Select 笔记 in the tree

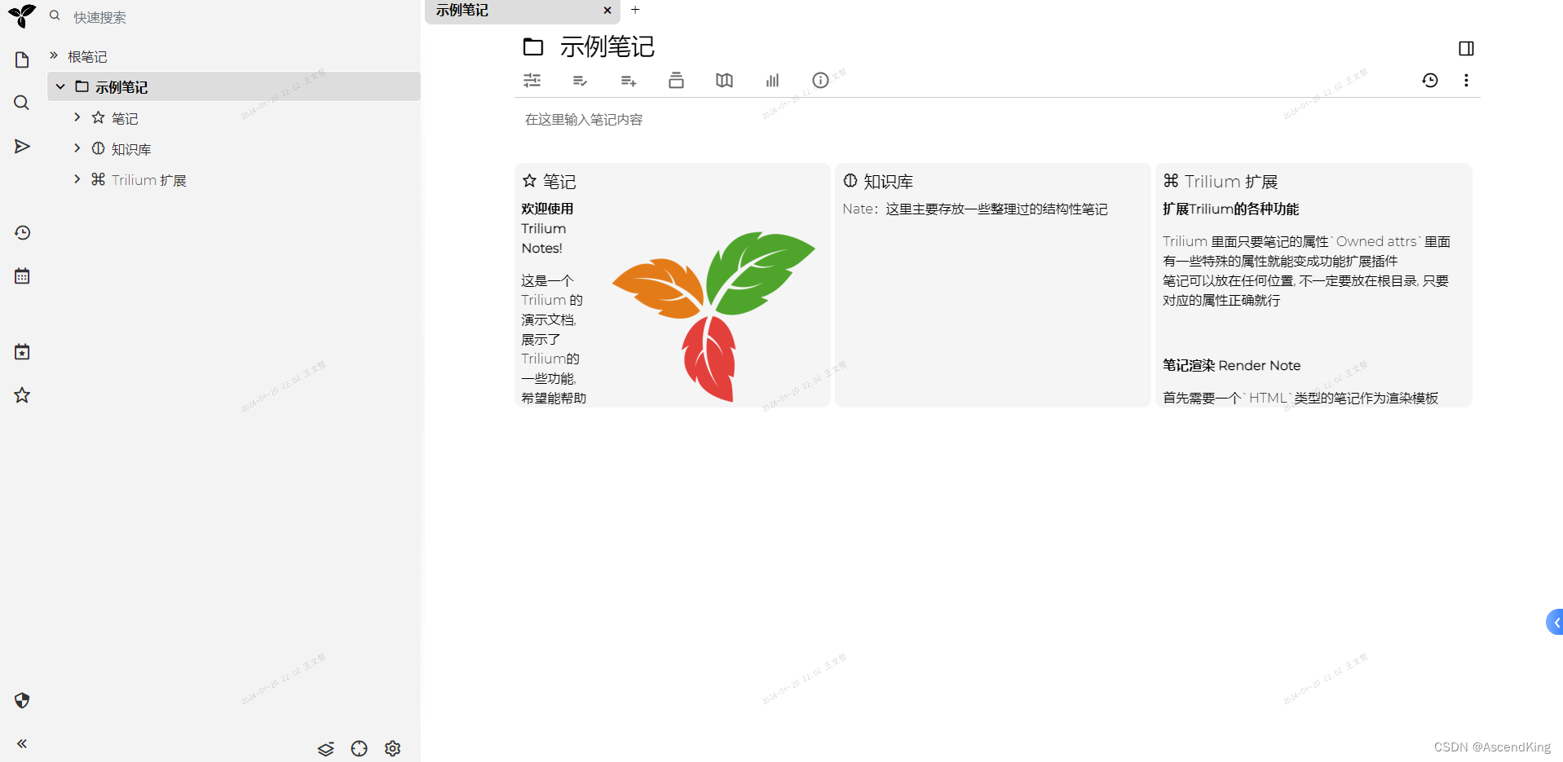click(x=125, y=118)
